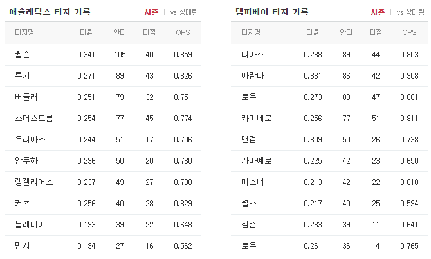The width and height of the screenshot is (431, 259).
Task: Open the 소더스트롬 batter row
Action: [x=103, y=119]
